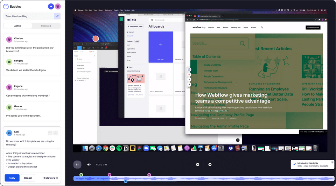Image resolution: width=336 pixels, height=186 pixels.
Task: Open the Bubbles logo in the sidebar header
Action: (x=12, y=7)
